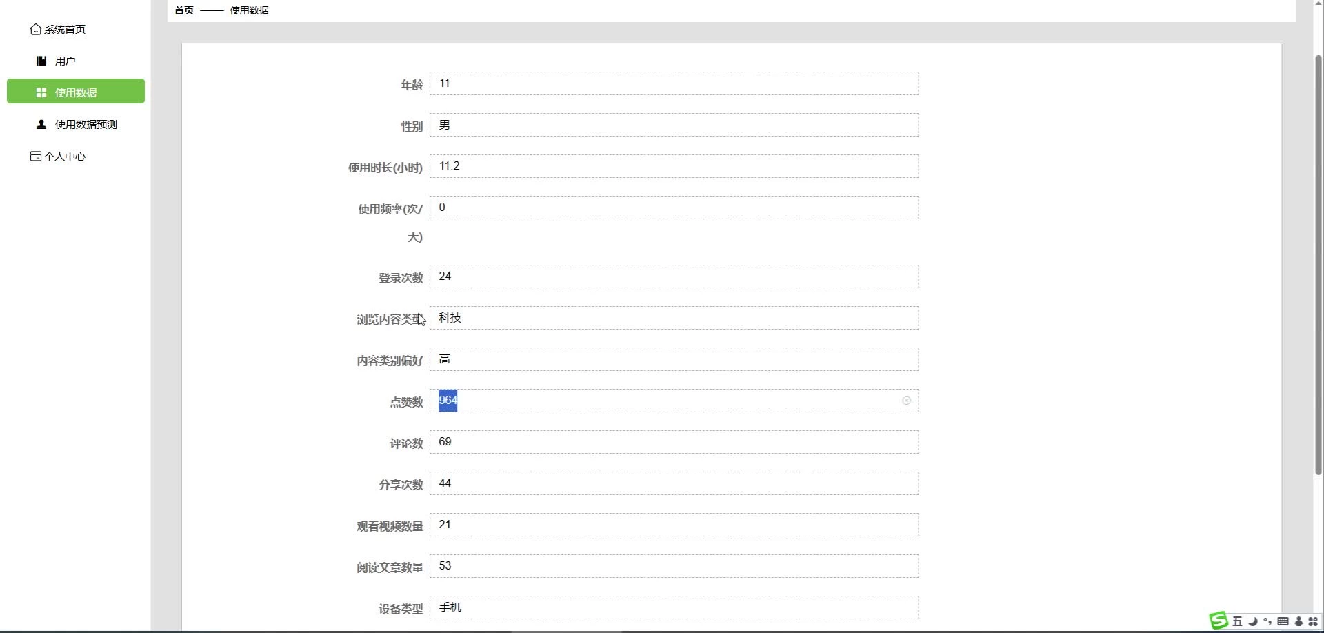Click the card icon beside 个人中心
This screenshot has height=633, width=1324.
[x=36, y=156]
